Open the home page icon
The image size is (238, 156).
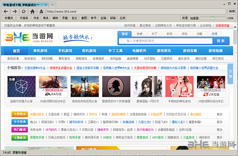point(33,11)
